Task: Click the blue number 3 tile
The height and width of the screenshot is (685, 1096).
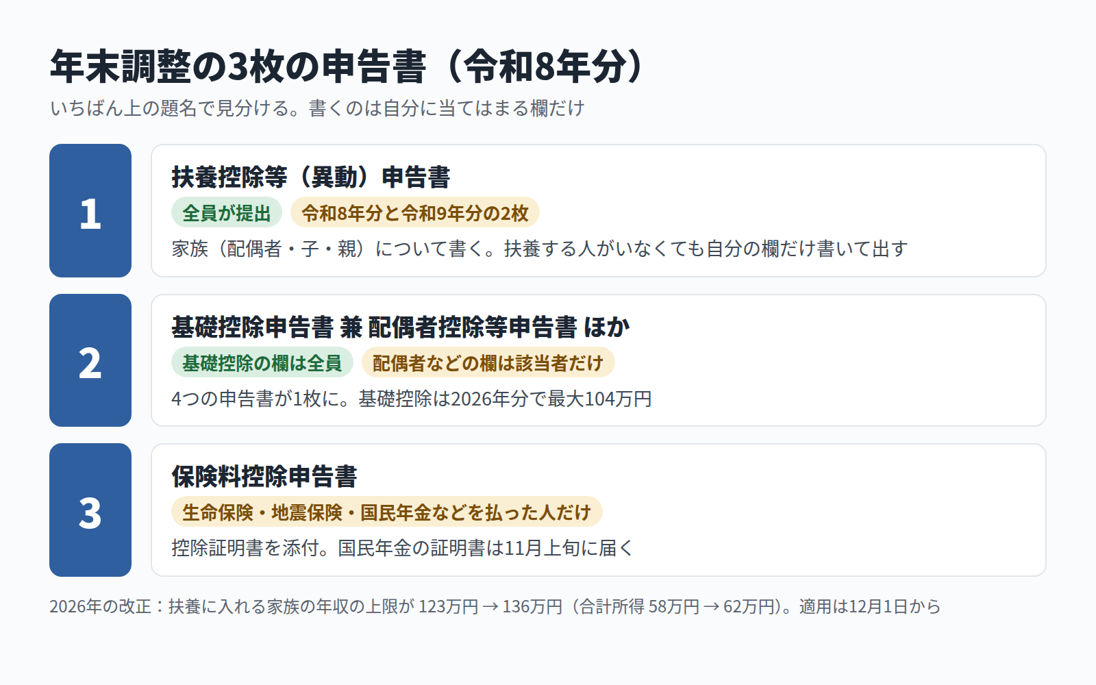Action: (x=90, y=510)
